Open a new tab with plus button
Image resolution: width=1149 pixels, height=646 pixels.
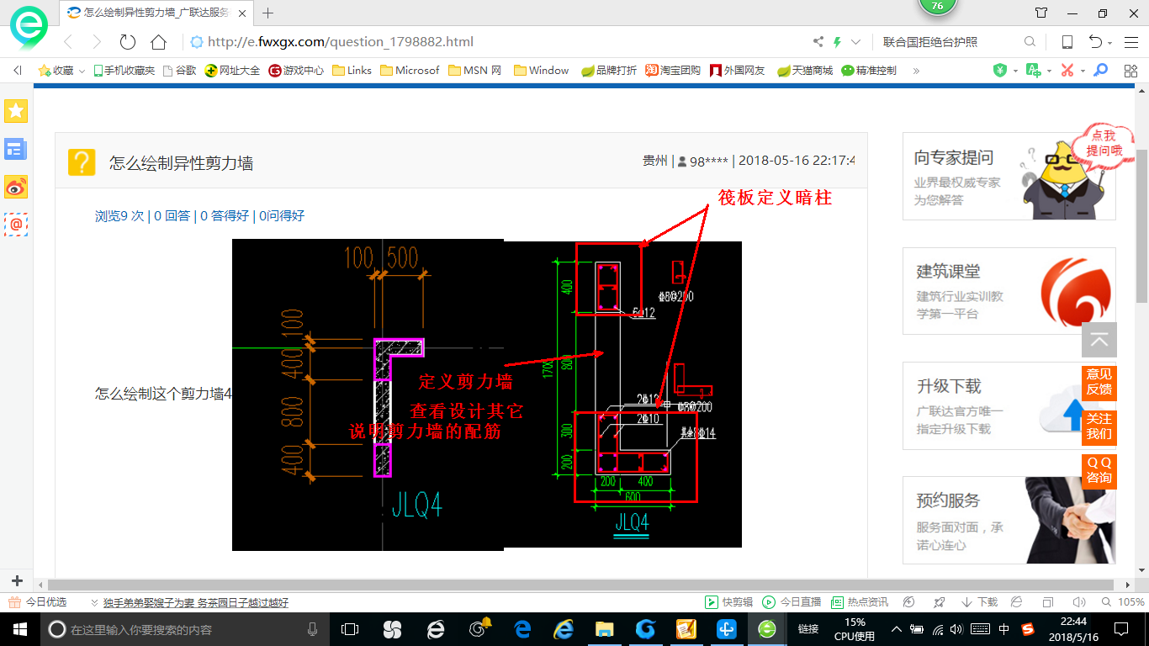coord(268,13)
